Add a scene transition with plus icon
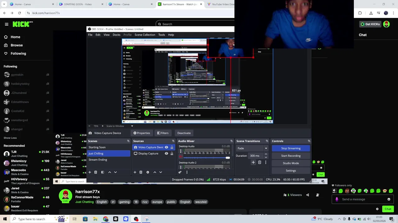This screenshot has height=223, width=398. coord(253,162)
